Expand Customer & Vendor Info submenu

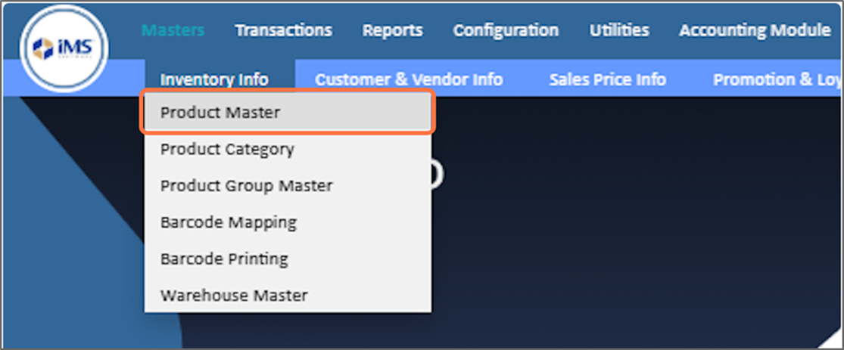[409, 79]
